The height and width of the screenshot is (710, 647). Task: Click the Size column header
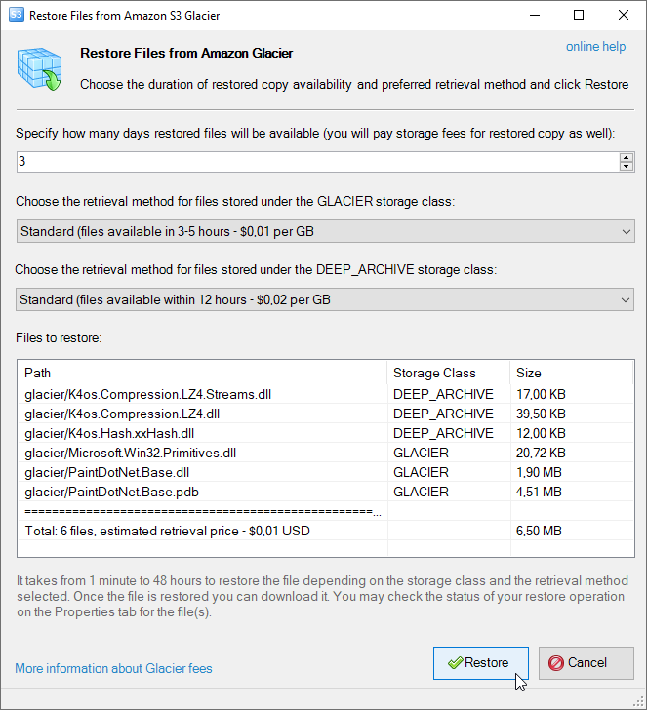571,373
